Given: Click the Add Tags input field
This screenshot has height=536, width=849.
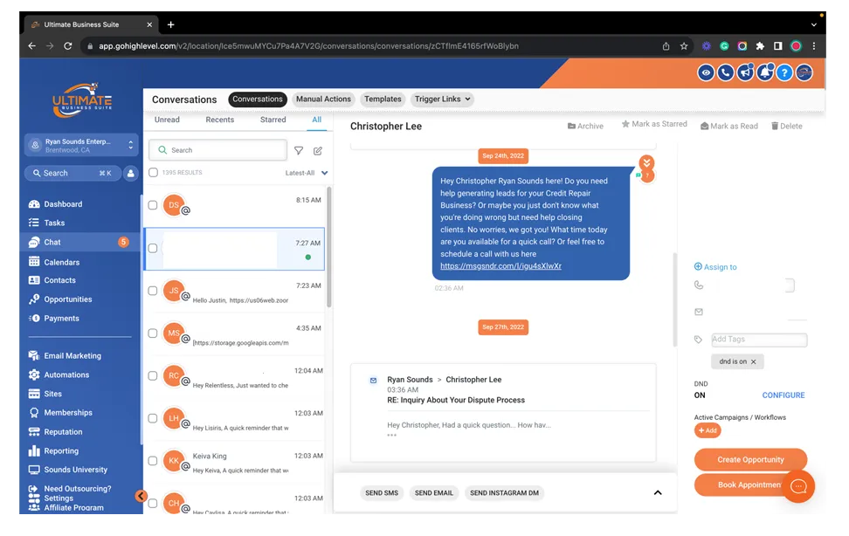Looking at the screenshot, I should pos(759,340).
